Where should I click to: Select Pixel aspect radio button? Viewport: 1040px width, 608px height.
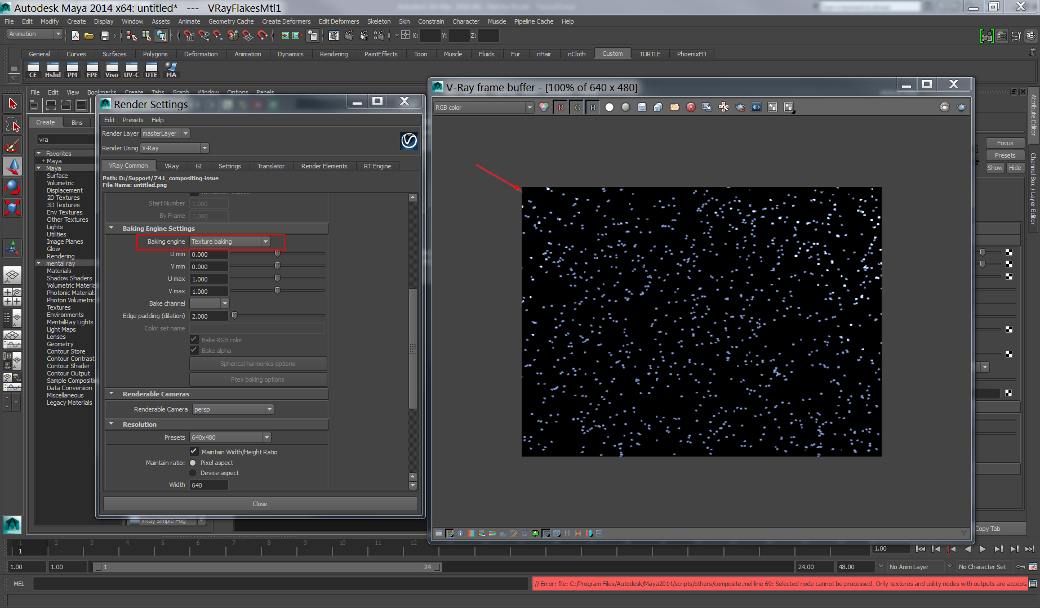coord(193,463)
